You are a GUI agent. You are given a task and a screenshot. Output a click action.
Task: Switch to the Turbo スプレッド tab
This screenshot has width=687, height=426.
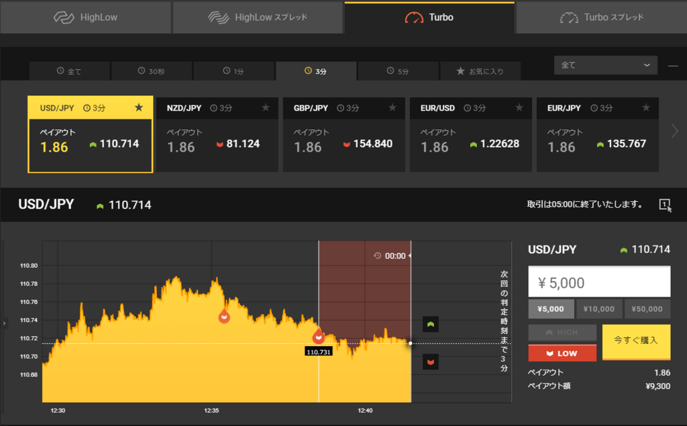pos(600,18)
